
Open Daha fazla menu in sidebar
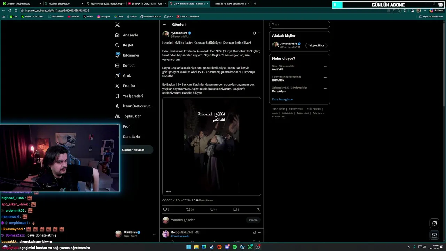point(131,137)
